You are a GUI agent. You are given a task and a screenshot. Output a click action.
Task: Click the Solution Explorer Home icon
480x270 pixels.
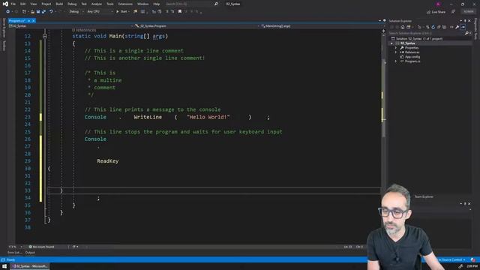pos(403,27)
